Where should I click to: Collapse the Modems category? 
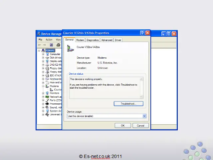pyautogui.click(x=43, y=86)
